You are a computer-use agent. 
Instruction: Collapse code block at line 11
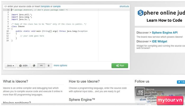[x=10, y=34]
